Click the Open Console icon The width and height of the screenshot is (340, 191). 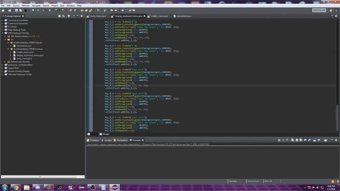(x=326, y=140)
